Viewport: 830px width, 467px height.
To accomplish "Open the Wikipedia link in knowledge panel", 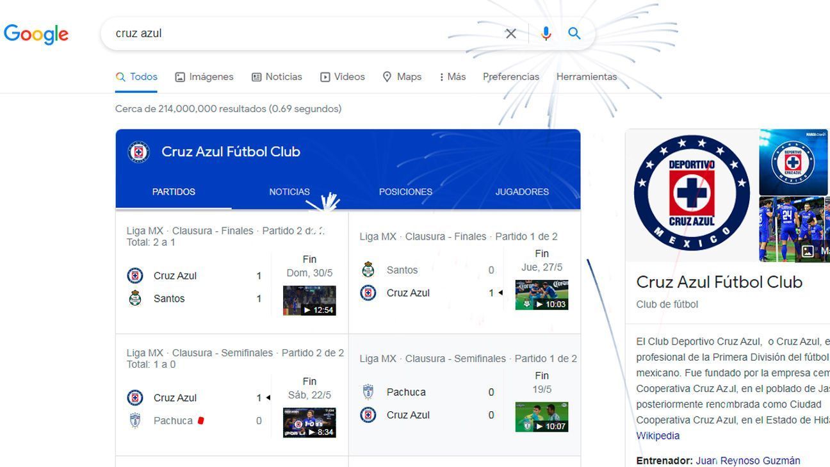I will (658, 436).
